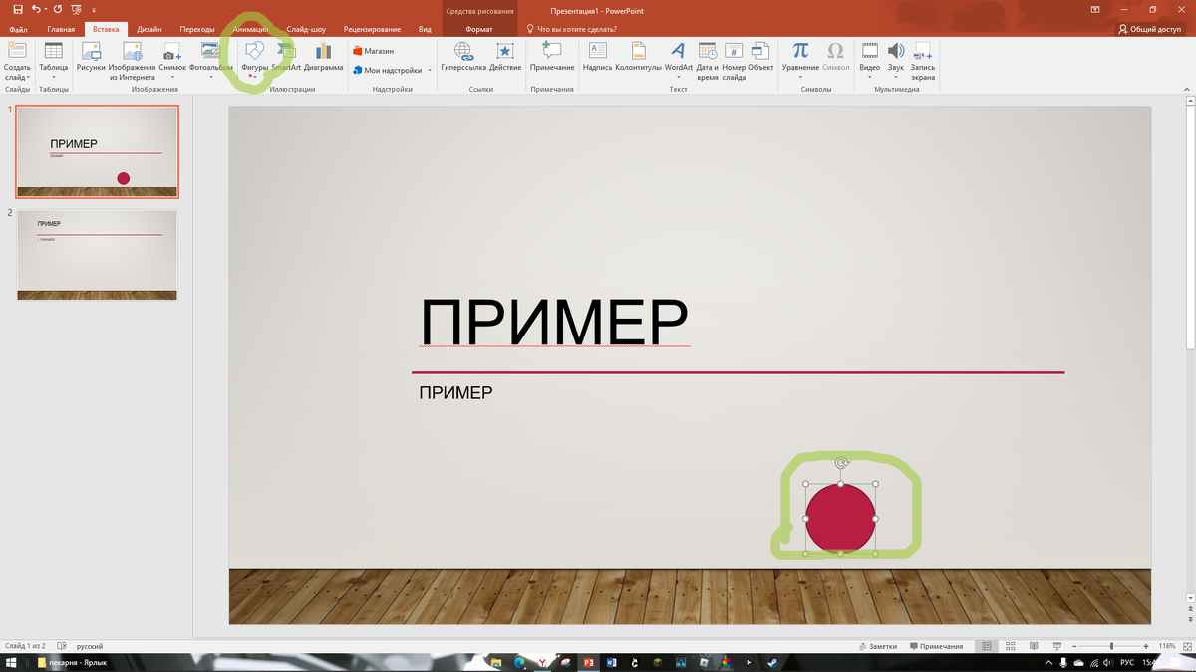The image size is (1196, 672).
Task: Switch to the Переходы tab
Action: pos(197,30)
